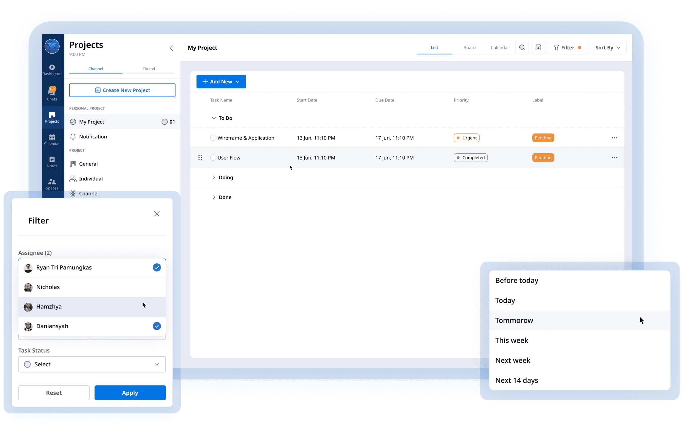The height and width of the screenshot is (425, 693).
Task: Open the Dashboard sidebar icon
Action: pyautogui.click(x=52, y=70)
